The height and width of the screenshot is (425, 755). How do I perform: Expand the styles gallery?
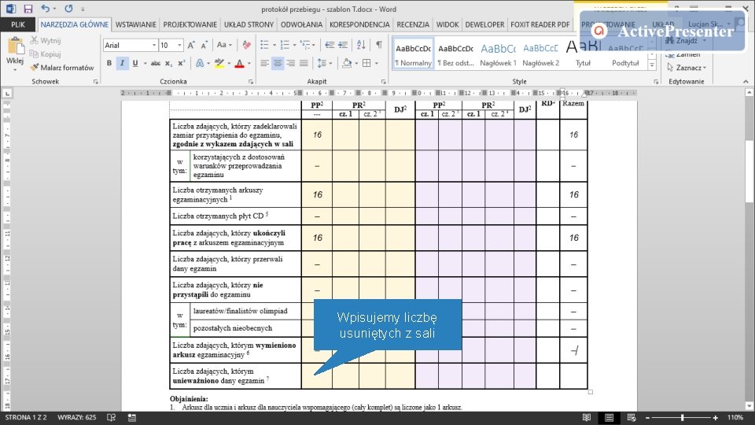(652, 65)
